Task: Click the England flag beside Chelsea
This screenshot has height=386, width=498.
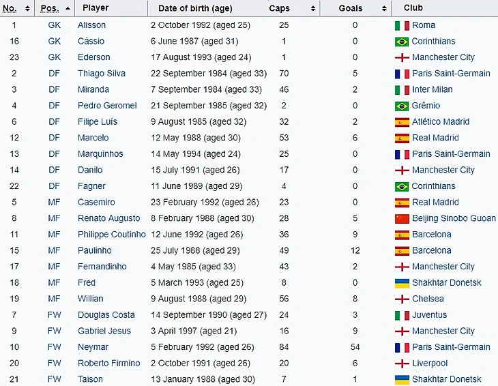Action: (402, 299)
